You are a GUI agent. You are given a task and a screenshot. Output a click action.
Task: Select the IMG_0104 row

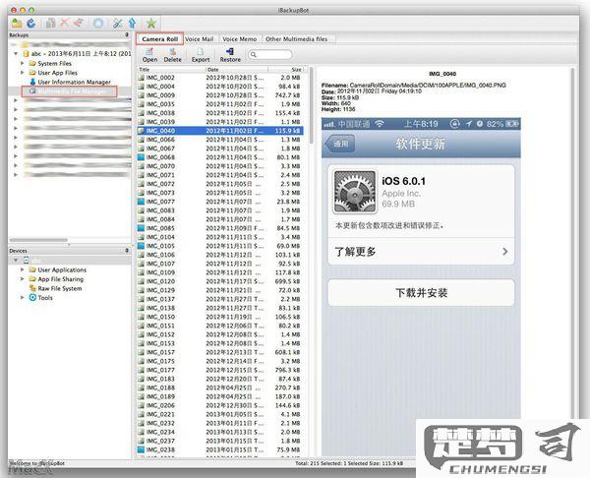tap(219, 237)
